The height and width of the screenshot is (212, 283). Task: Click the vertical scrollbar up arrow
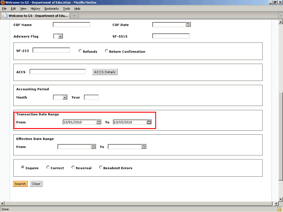pos(281,22)
